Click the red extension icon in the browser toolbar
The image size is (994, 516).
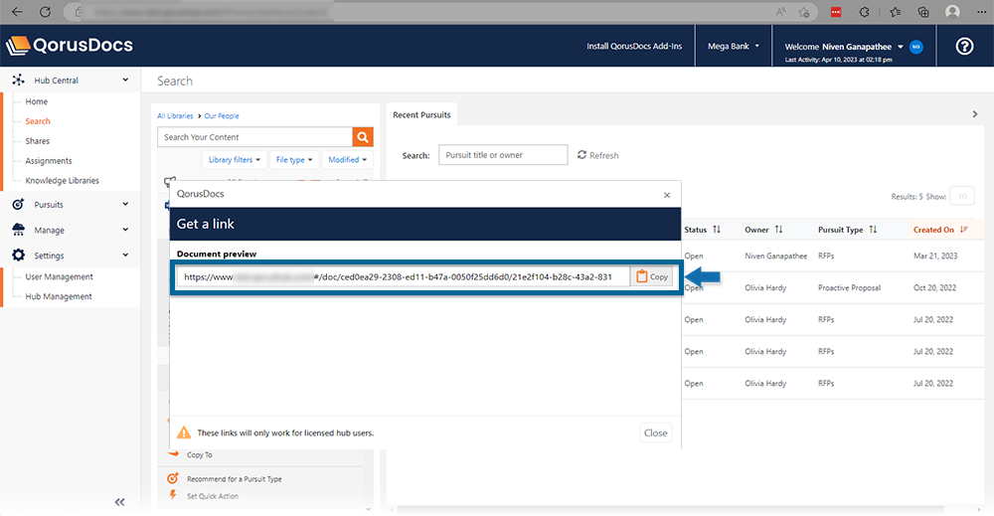(x=836, y=11)
